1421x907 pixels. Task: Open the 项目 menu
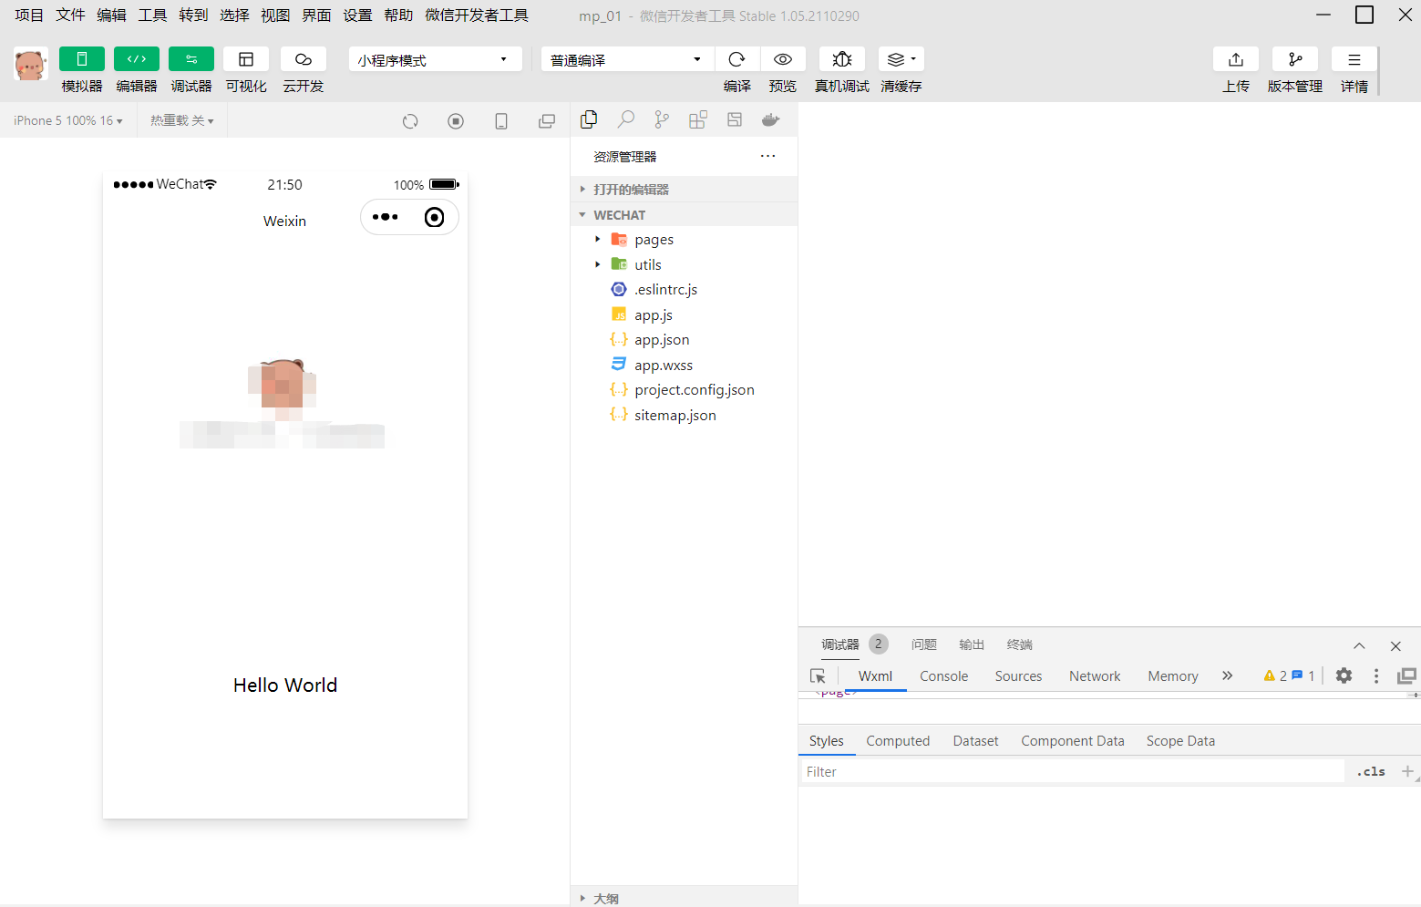(x=29, y=15)
